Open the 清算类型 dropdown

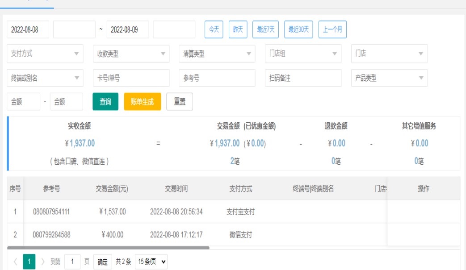click(217, 54)
